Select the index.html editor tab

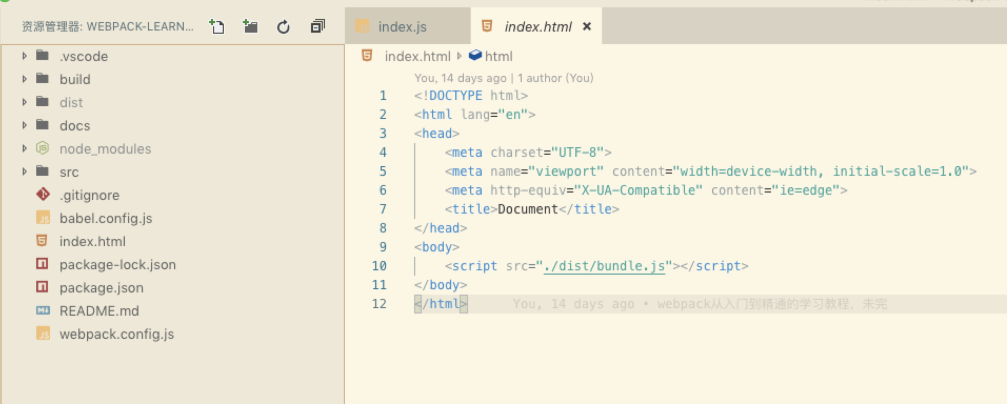click(x=536, y=26)
